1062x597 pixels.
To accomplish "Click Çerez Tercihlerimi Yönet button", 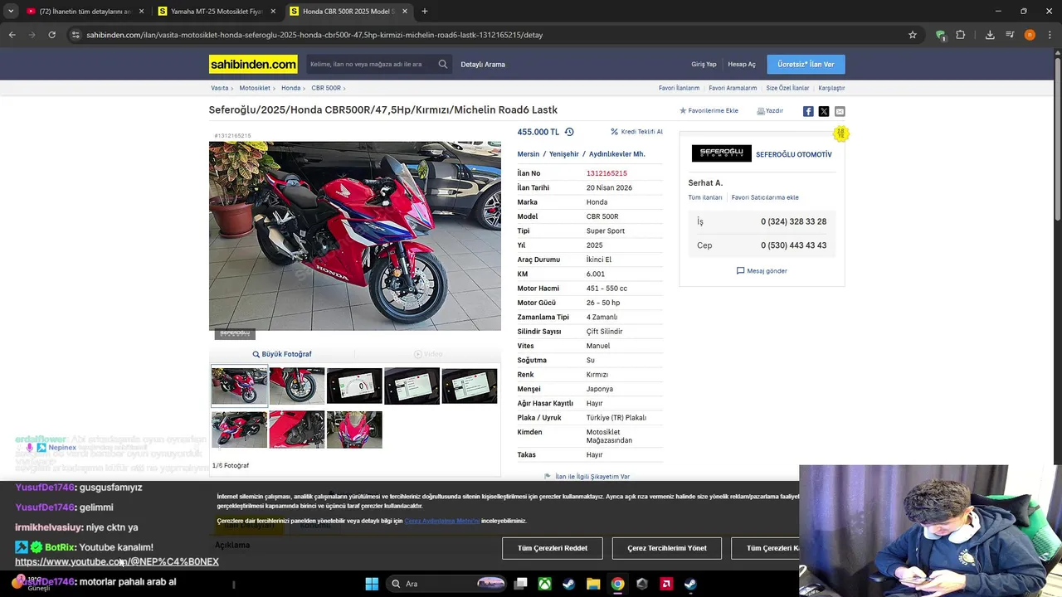I will tap(667, 548).
